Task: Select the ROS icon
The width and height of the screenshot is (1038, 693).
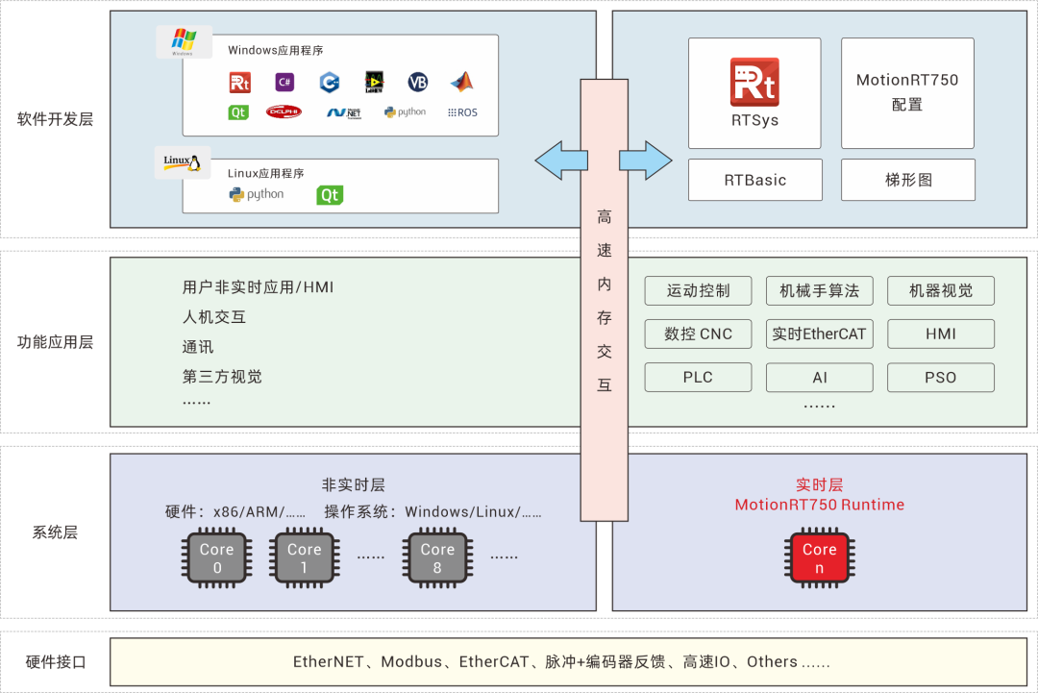Action: point(462,112)
